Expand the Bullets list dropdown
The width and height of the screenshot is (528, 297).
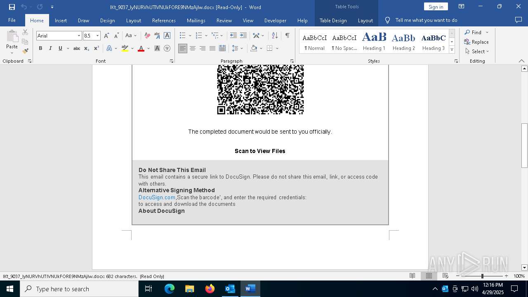pos(190,36)
